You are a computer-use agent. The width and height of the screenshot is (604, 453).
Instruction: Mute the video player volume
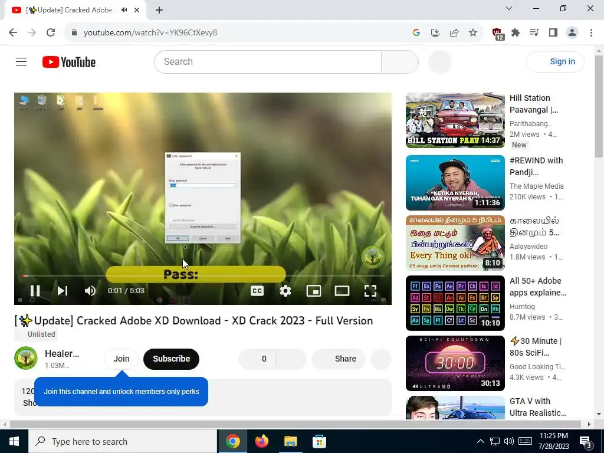pos(90,291)
